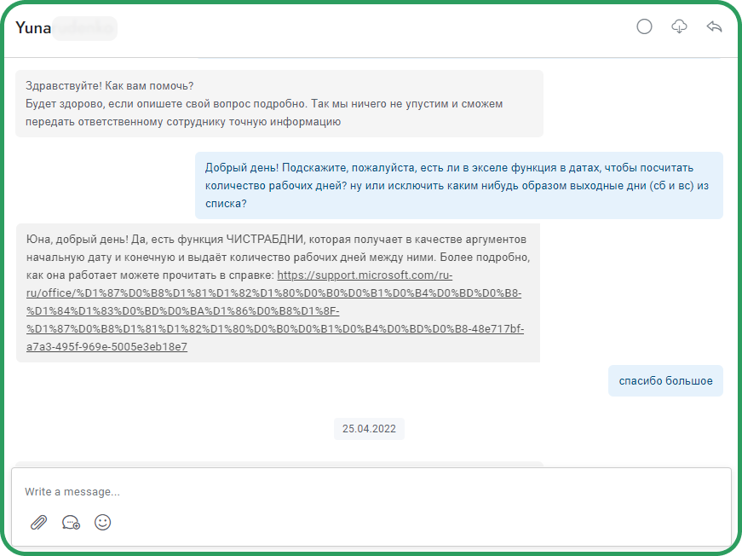Image resolution: width=742 pixels, height=556 pixels.
Task: Open the chat bubble with plus icon
Action: point(71,523)
